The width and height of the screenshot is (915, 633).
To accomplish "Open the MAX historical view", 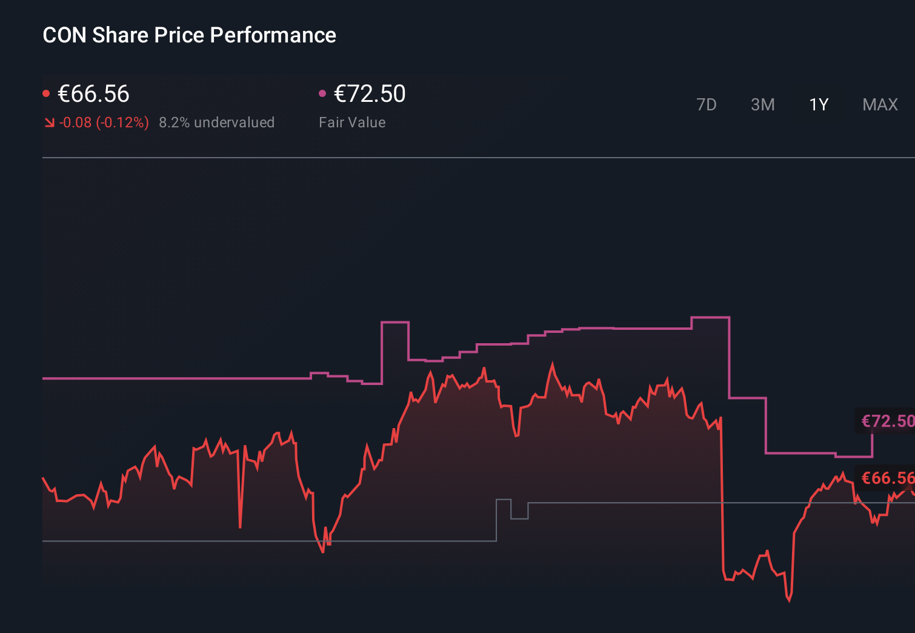I will [879, 104].
